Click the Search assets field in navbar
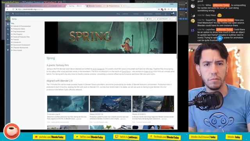 coord(23,14)
